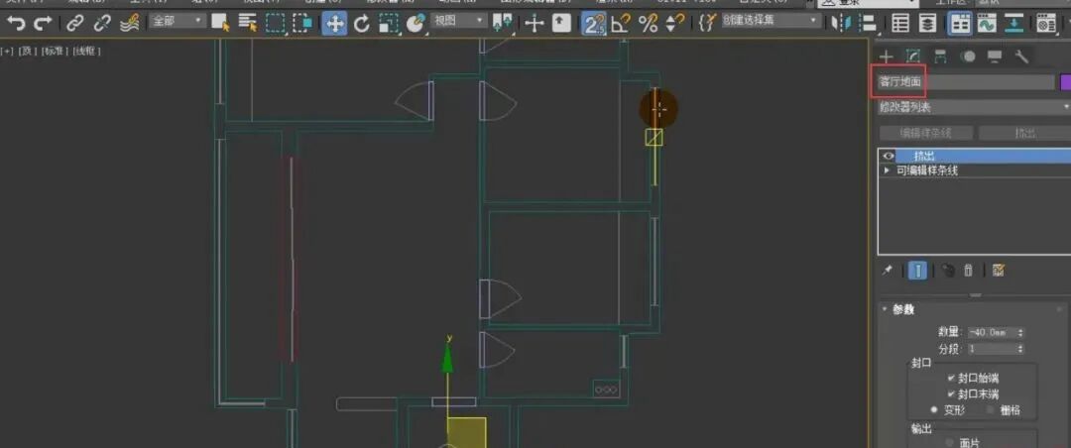Viewport: 1071px width, 448px height.
Task: Expand the 可编辑样条线 stack entry
Action: [888, 170]
